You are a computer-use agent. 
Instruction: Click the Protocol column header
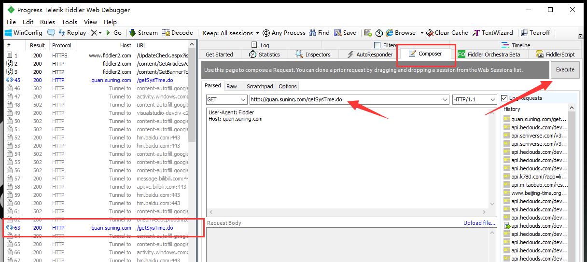tap(62, 45)
